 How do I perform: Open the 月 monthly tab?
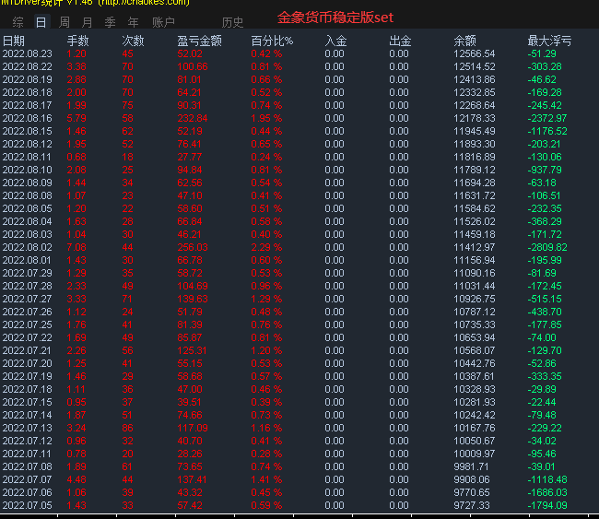click(88, 22)
